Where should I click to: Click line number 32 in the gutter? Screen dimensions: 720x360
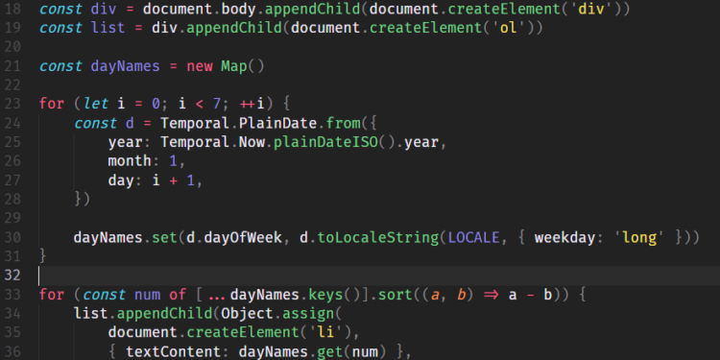point(12,276)
